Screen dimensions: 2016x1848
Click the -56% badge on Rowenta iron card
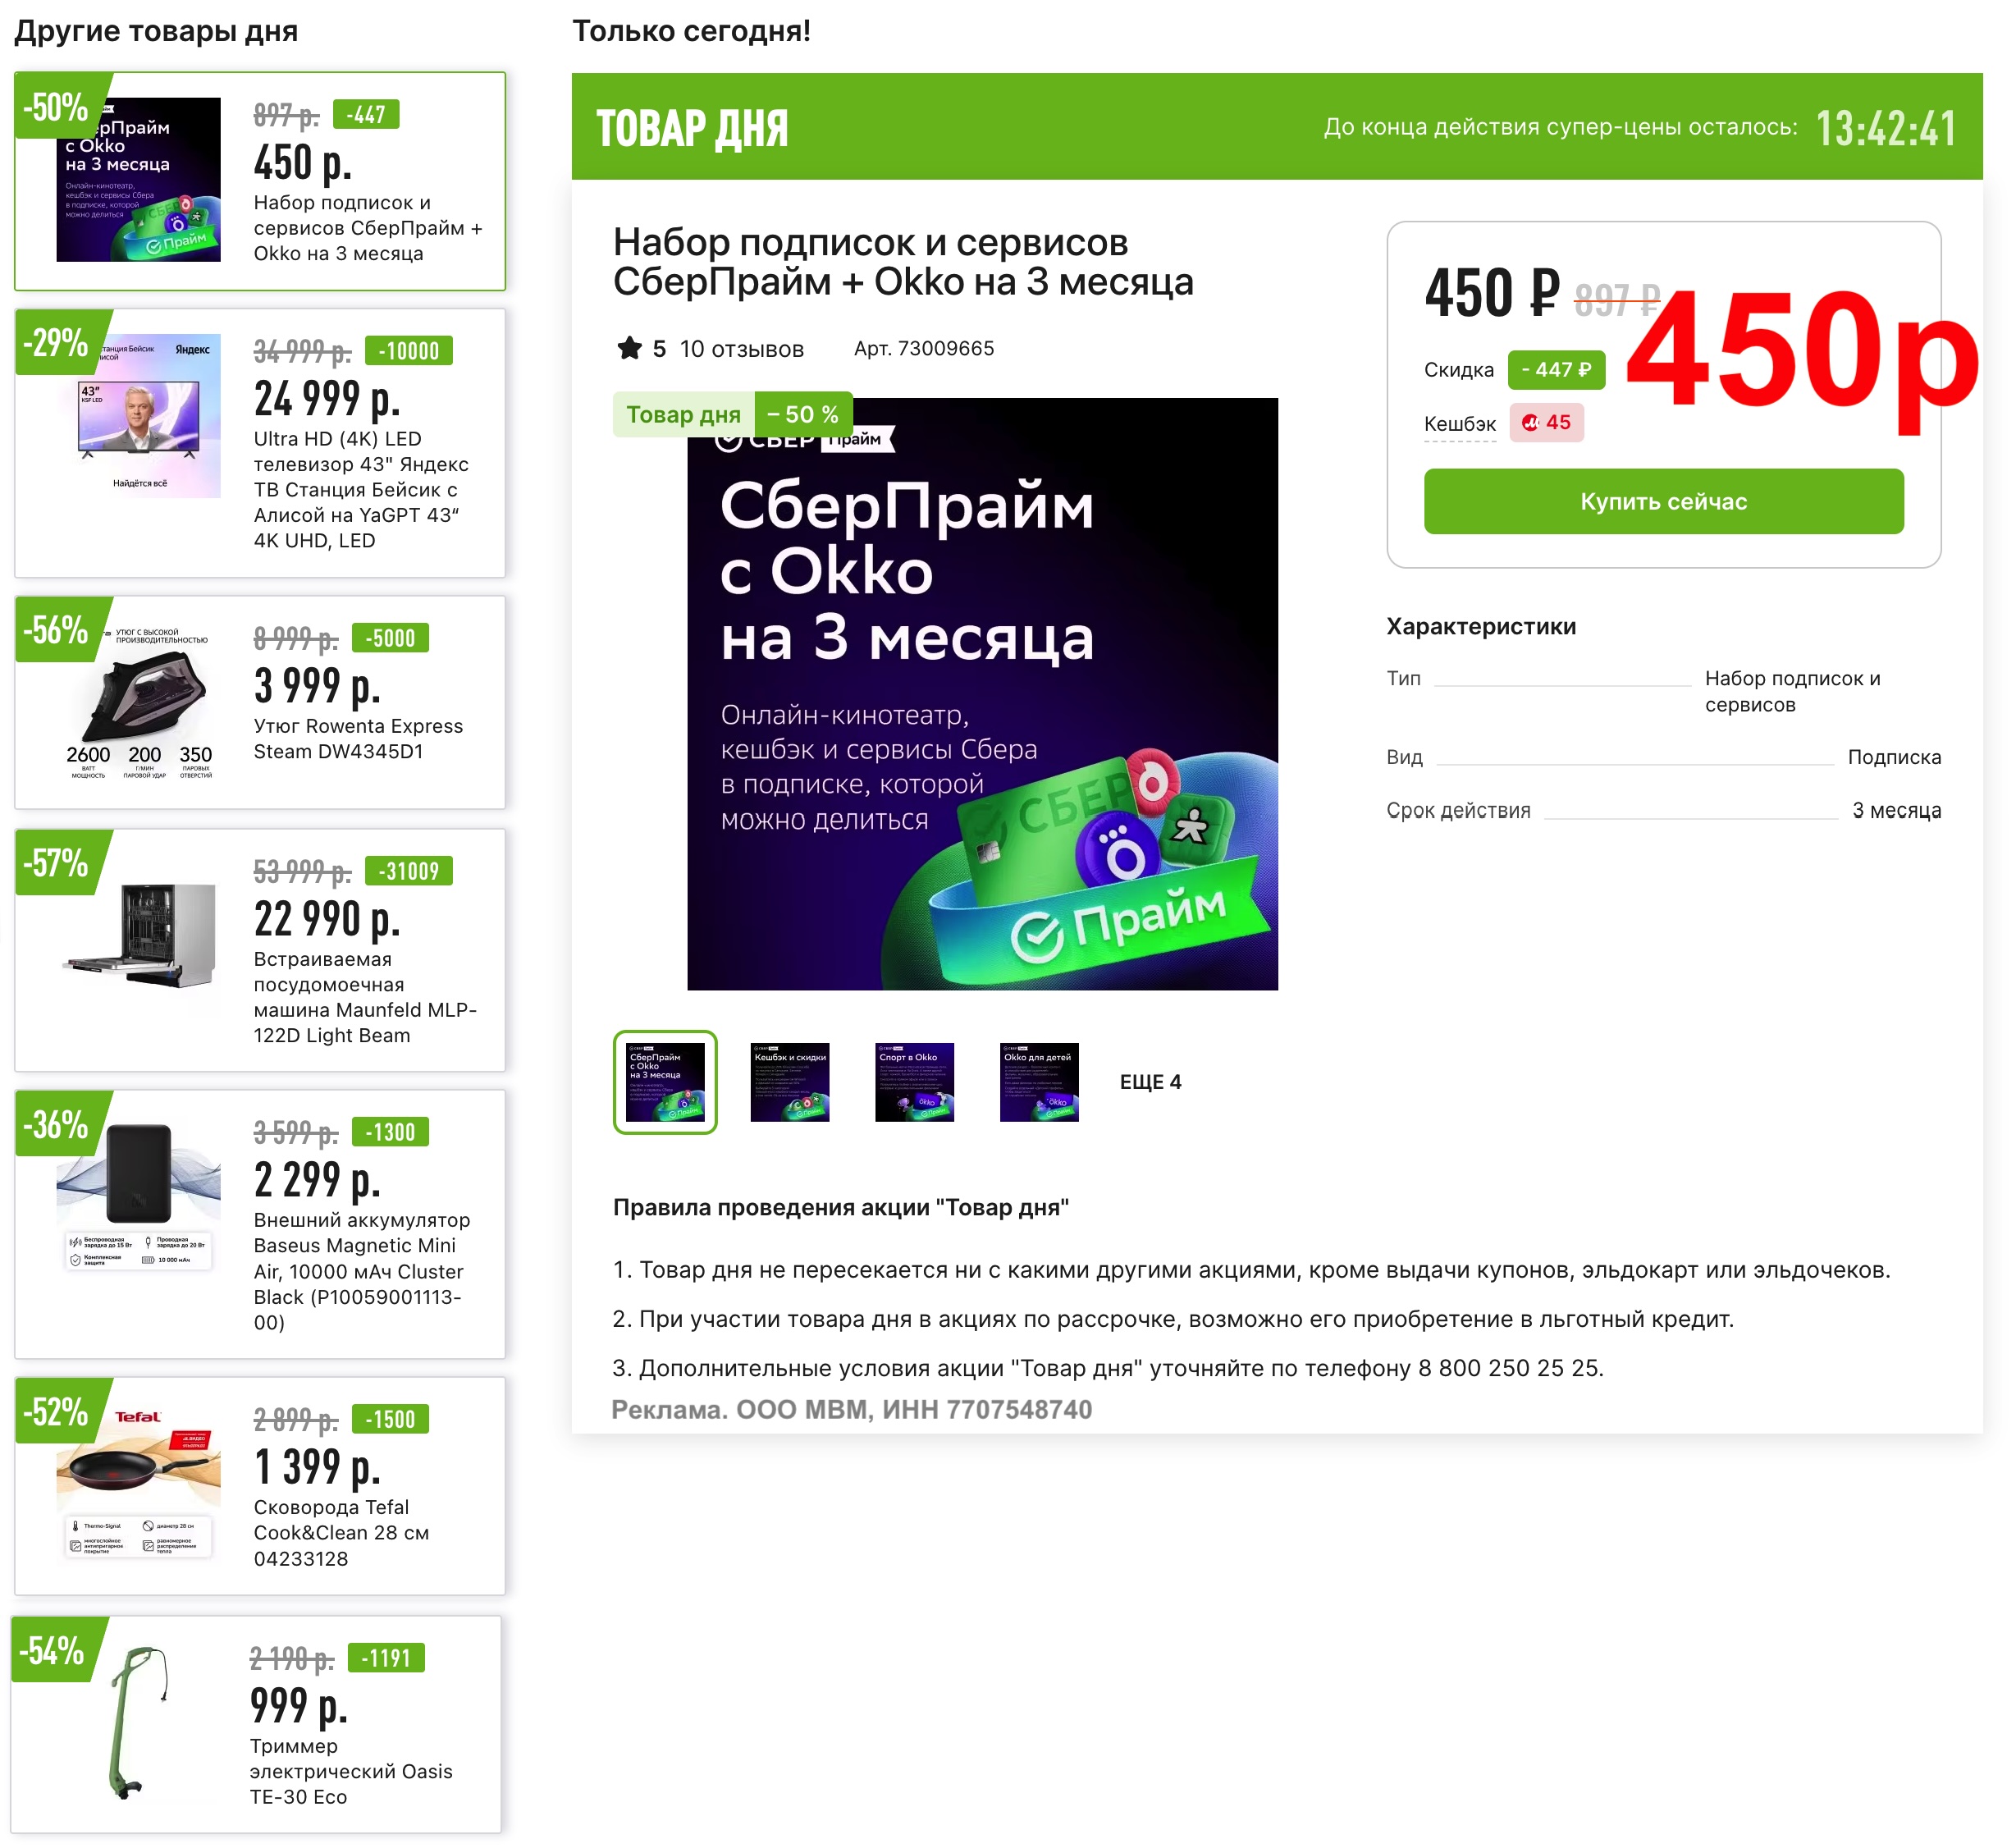[x=57, y=630]
